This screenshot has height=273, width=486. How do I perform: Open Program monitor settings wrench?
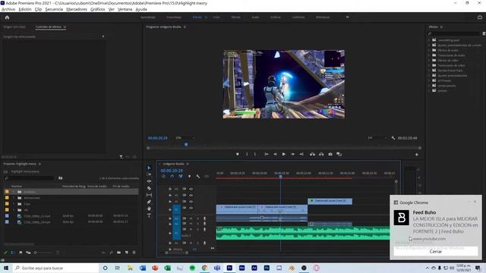tap(393, 138)
